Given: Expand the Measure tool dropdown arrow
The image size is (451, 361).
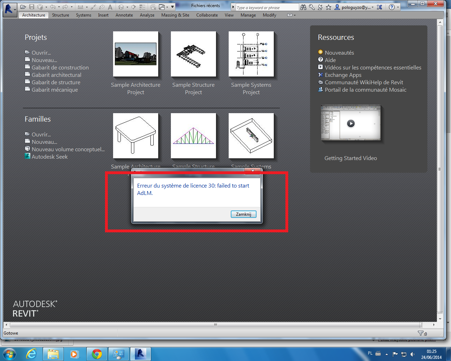Looking at the screenshot, I should pos(87,7).
